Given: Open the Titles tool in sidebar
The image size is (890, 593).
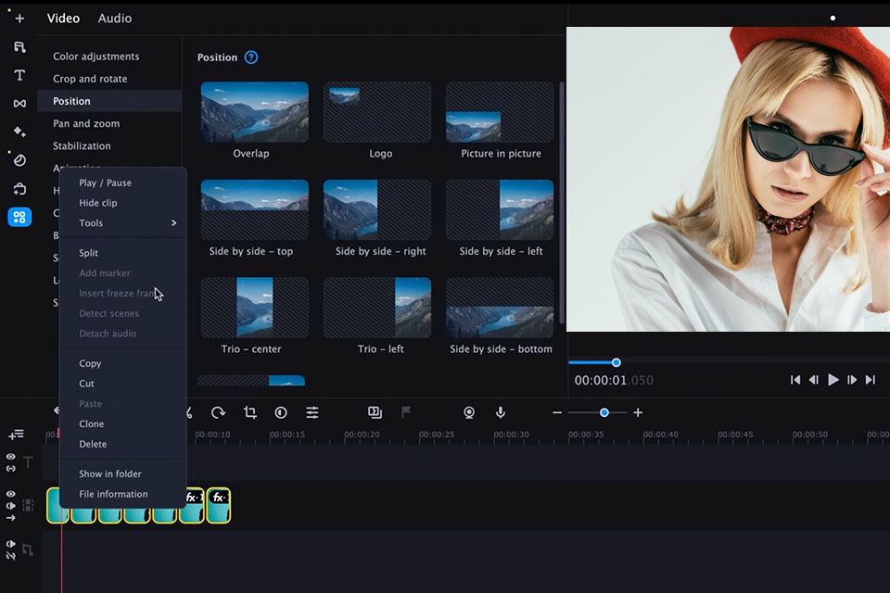Looking at the screenshot, I should 19,75.
